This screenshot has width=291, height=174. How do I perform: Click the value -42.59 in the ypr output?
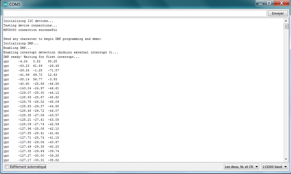53,124
